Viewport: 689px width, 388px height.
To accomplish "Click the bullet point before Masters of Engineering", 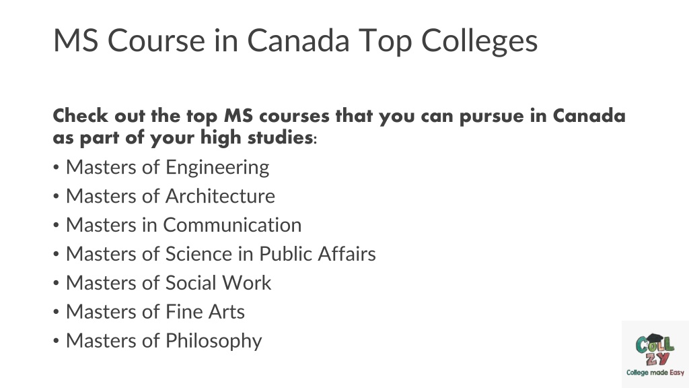I will pyautogui.click(x=56, y=168).
